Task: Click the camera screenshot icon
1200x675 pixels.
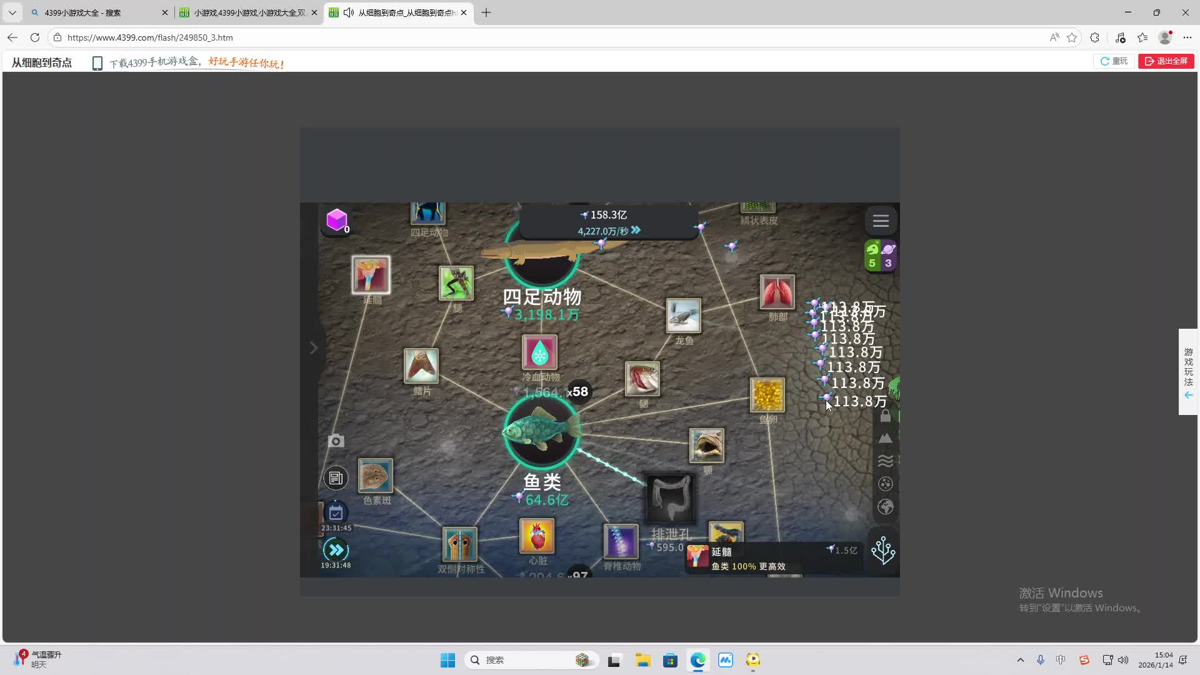Action: tap(336, 441)
